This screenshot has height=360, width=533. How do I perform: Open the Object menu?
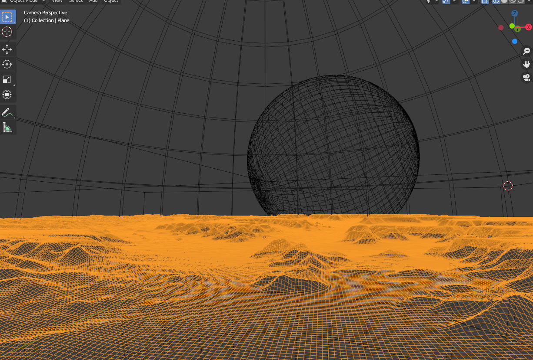(111, 1)
